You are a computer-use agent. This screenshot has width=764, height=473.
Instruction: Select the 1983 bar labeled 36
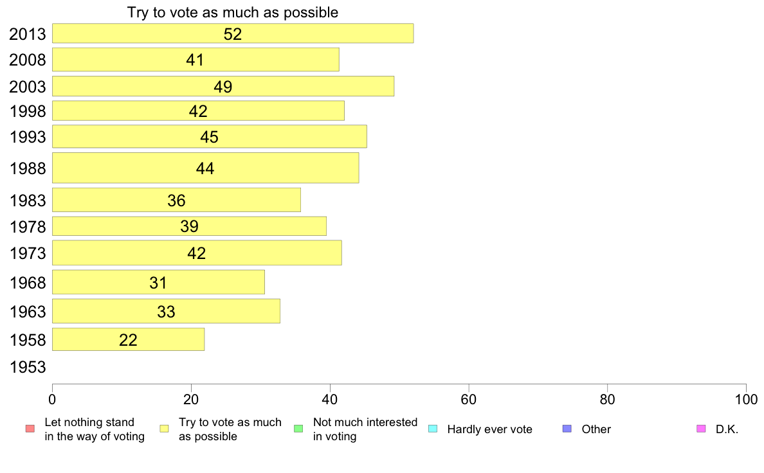(176, 200)
